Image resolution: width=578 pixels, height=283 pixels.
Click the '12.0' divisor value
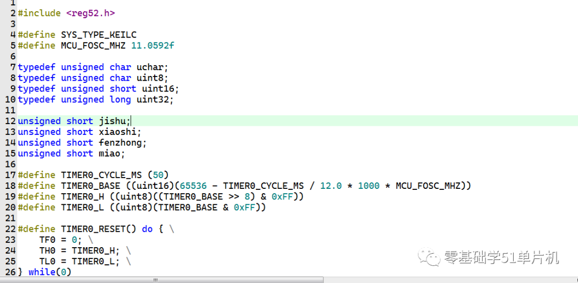click(331, 186)
